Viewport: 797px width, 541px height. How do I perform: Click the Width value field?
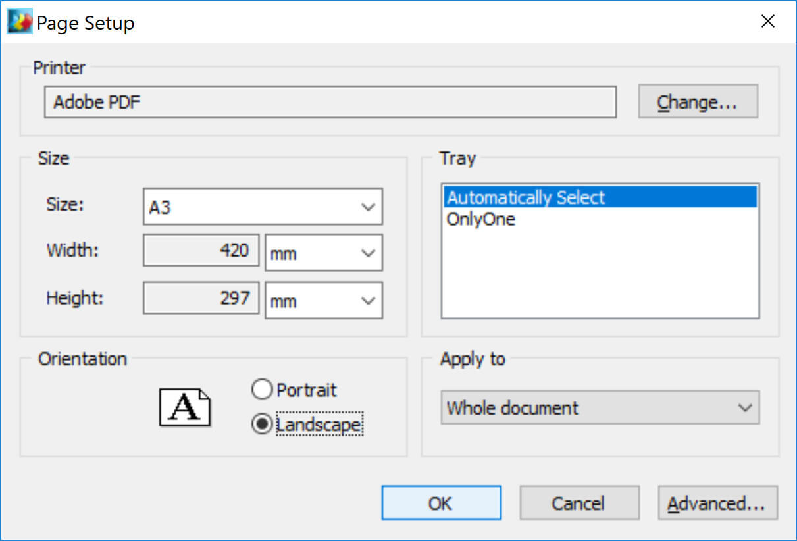coord(201,250)
